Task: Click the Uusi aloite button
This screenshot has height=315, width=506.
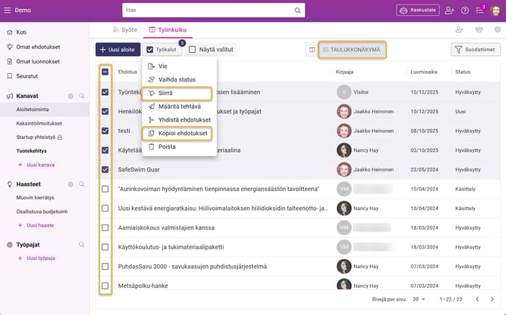Action: pos(117,49)
